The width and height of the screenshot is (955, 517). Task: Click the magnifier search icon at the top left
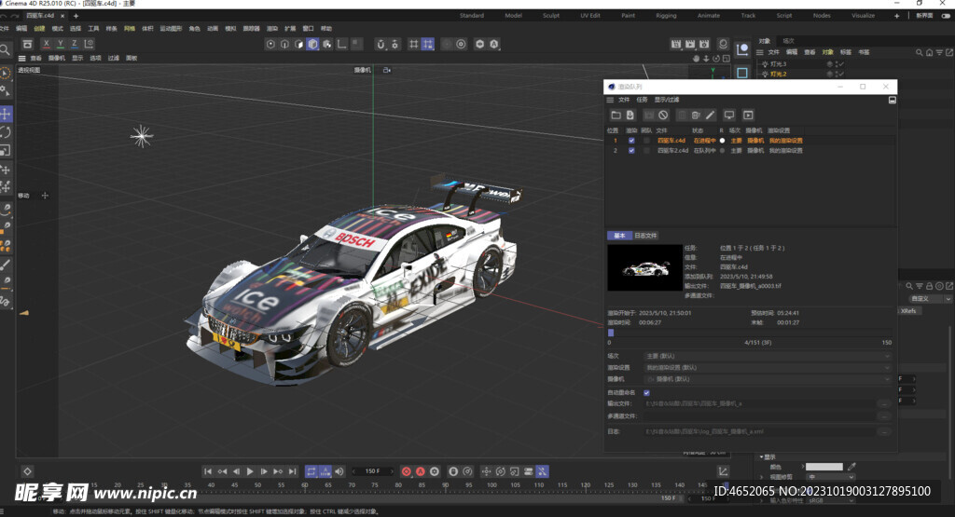pyautogui.click(x=5, y=49)
